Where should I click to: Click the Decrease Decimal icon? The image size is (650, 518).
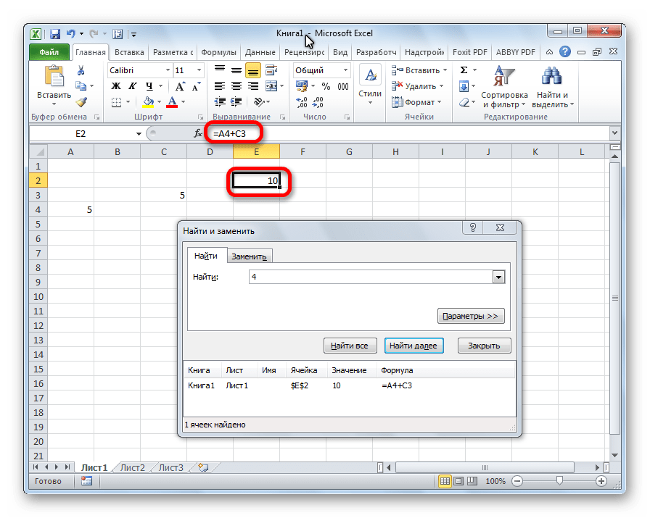pos(318,102)
